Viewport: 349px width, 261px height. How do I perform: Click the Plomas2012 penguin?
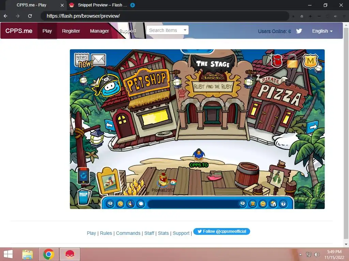[163, 180]
